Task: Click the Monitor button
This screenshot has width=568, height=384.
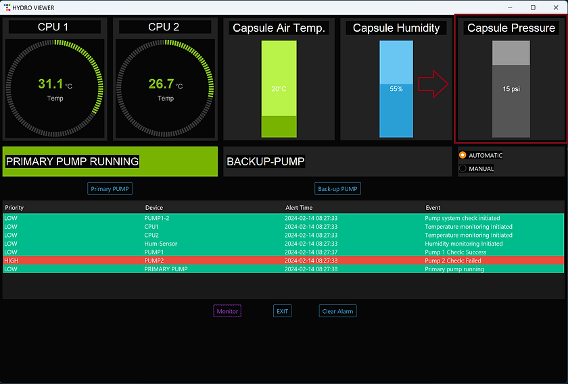Action: [227, 311]
